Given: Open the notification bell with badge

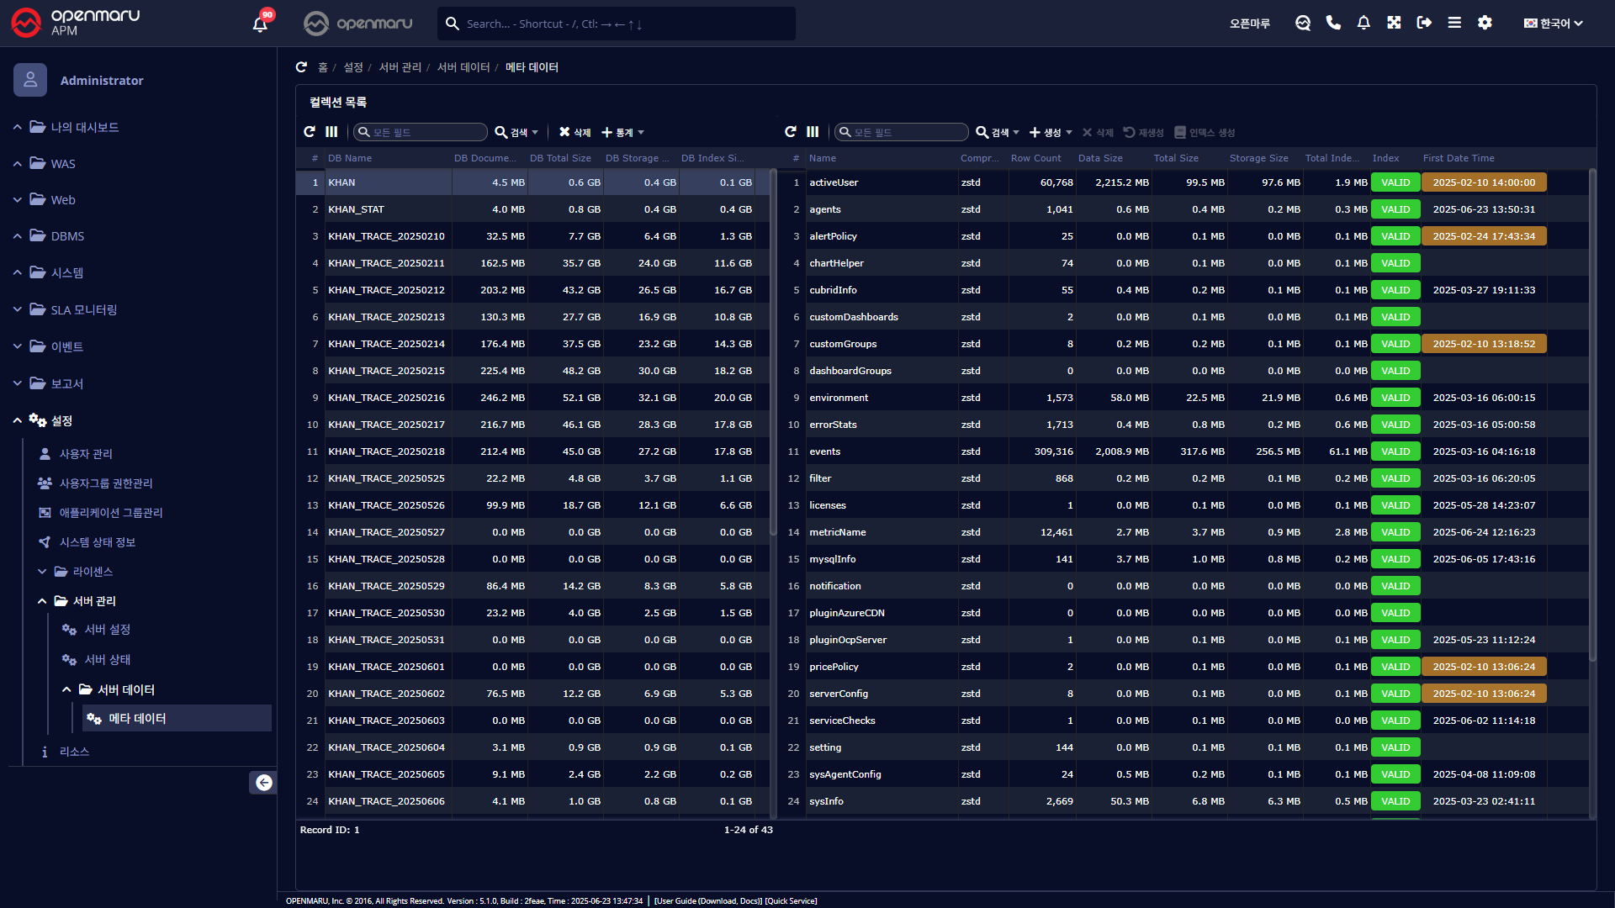Looking at the screenshot, I should point(260,24).
